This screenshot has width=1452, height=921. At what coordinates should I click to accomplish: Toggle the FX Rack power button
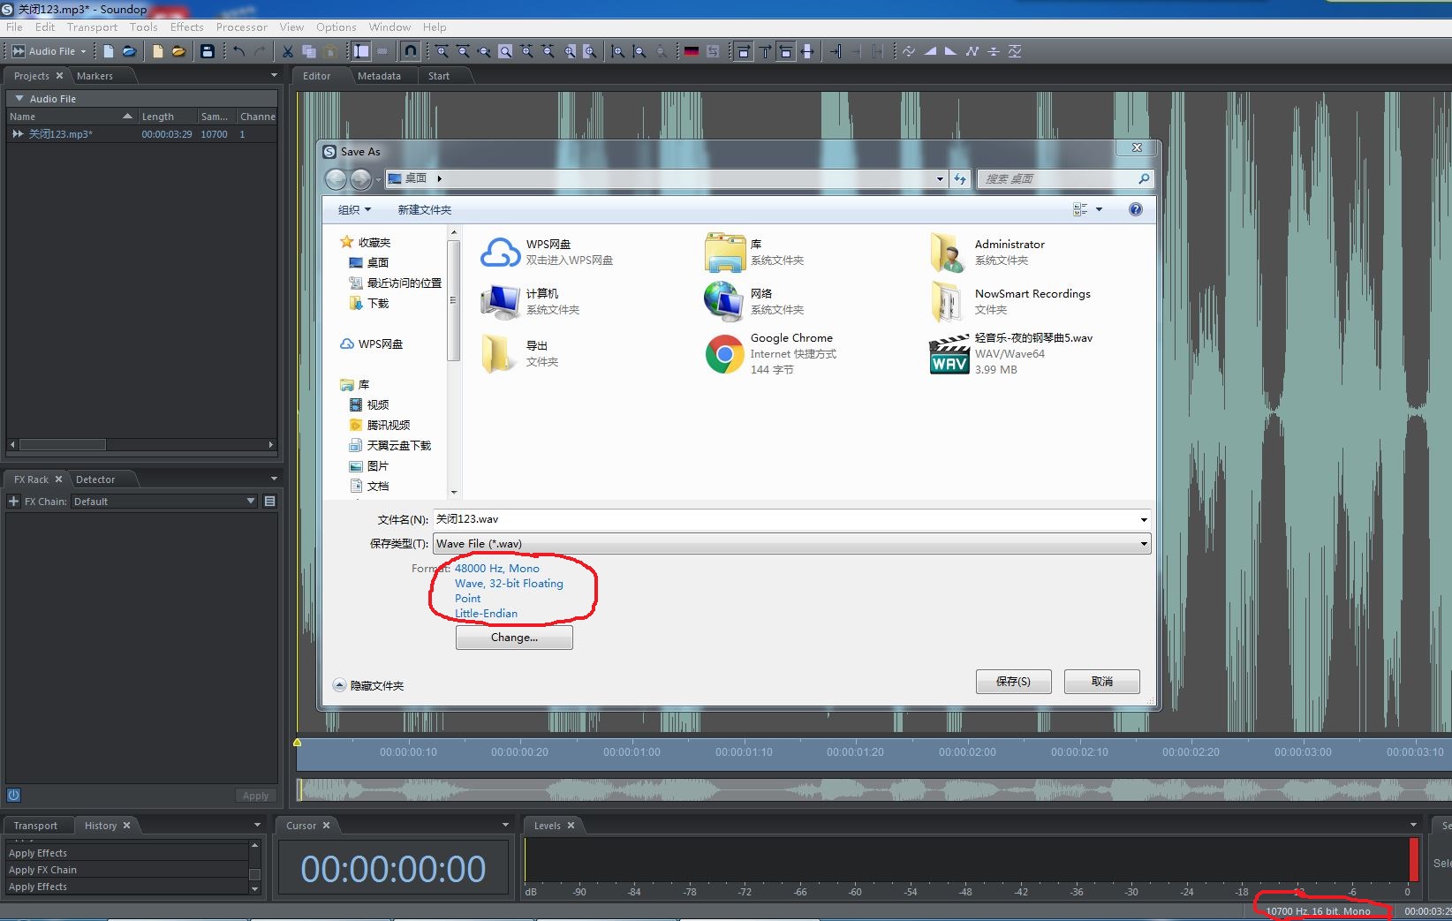tap(13, 795)
